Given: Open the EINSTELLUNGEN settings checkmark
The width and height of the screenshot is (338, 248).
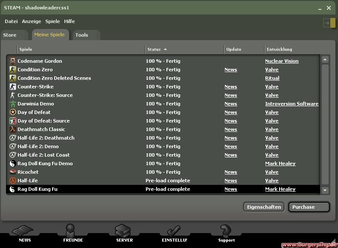Looking at the screenshot, I should (174, 234).
